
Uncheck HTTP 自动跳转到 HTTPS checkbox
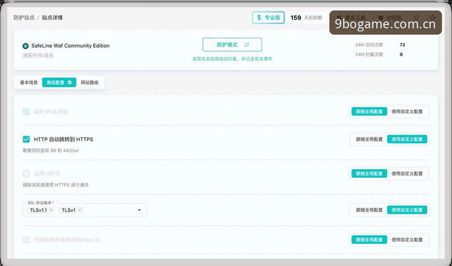pyautogui.click(x=26, y=139)
